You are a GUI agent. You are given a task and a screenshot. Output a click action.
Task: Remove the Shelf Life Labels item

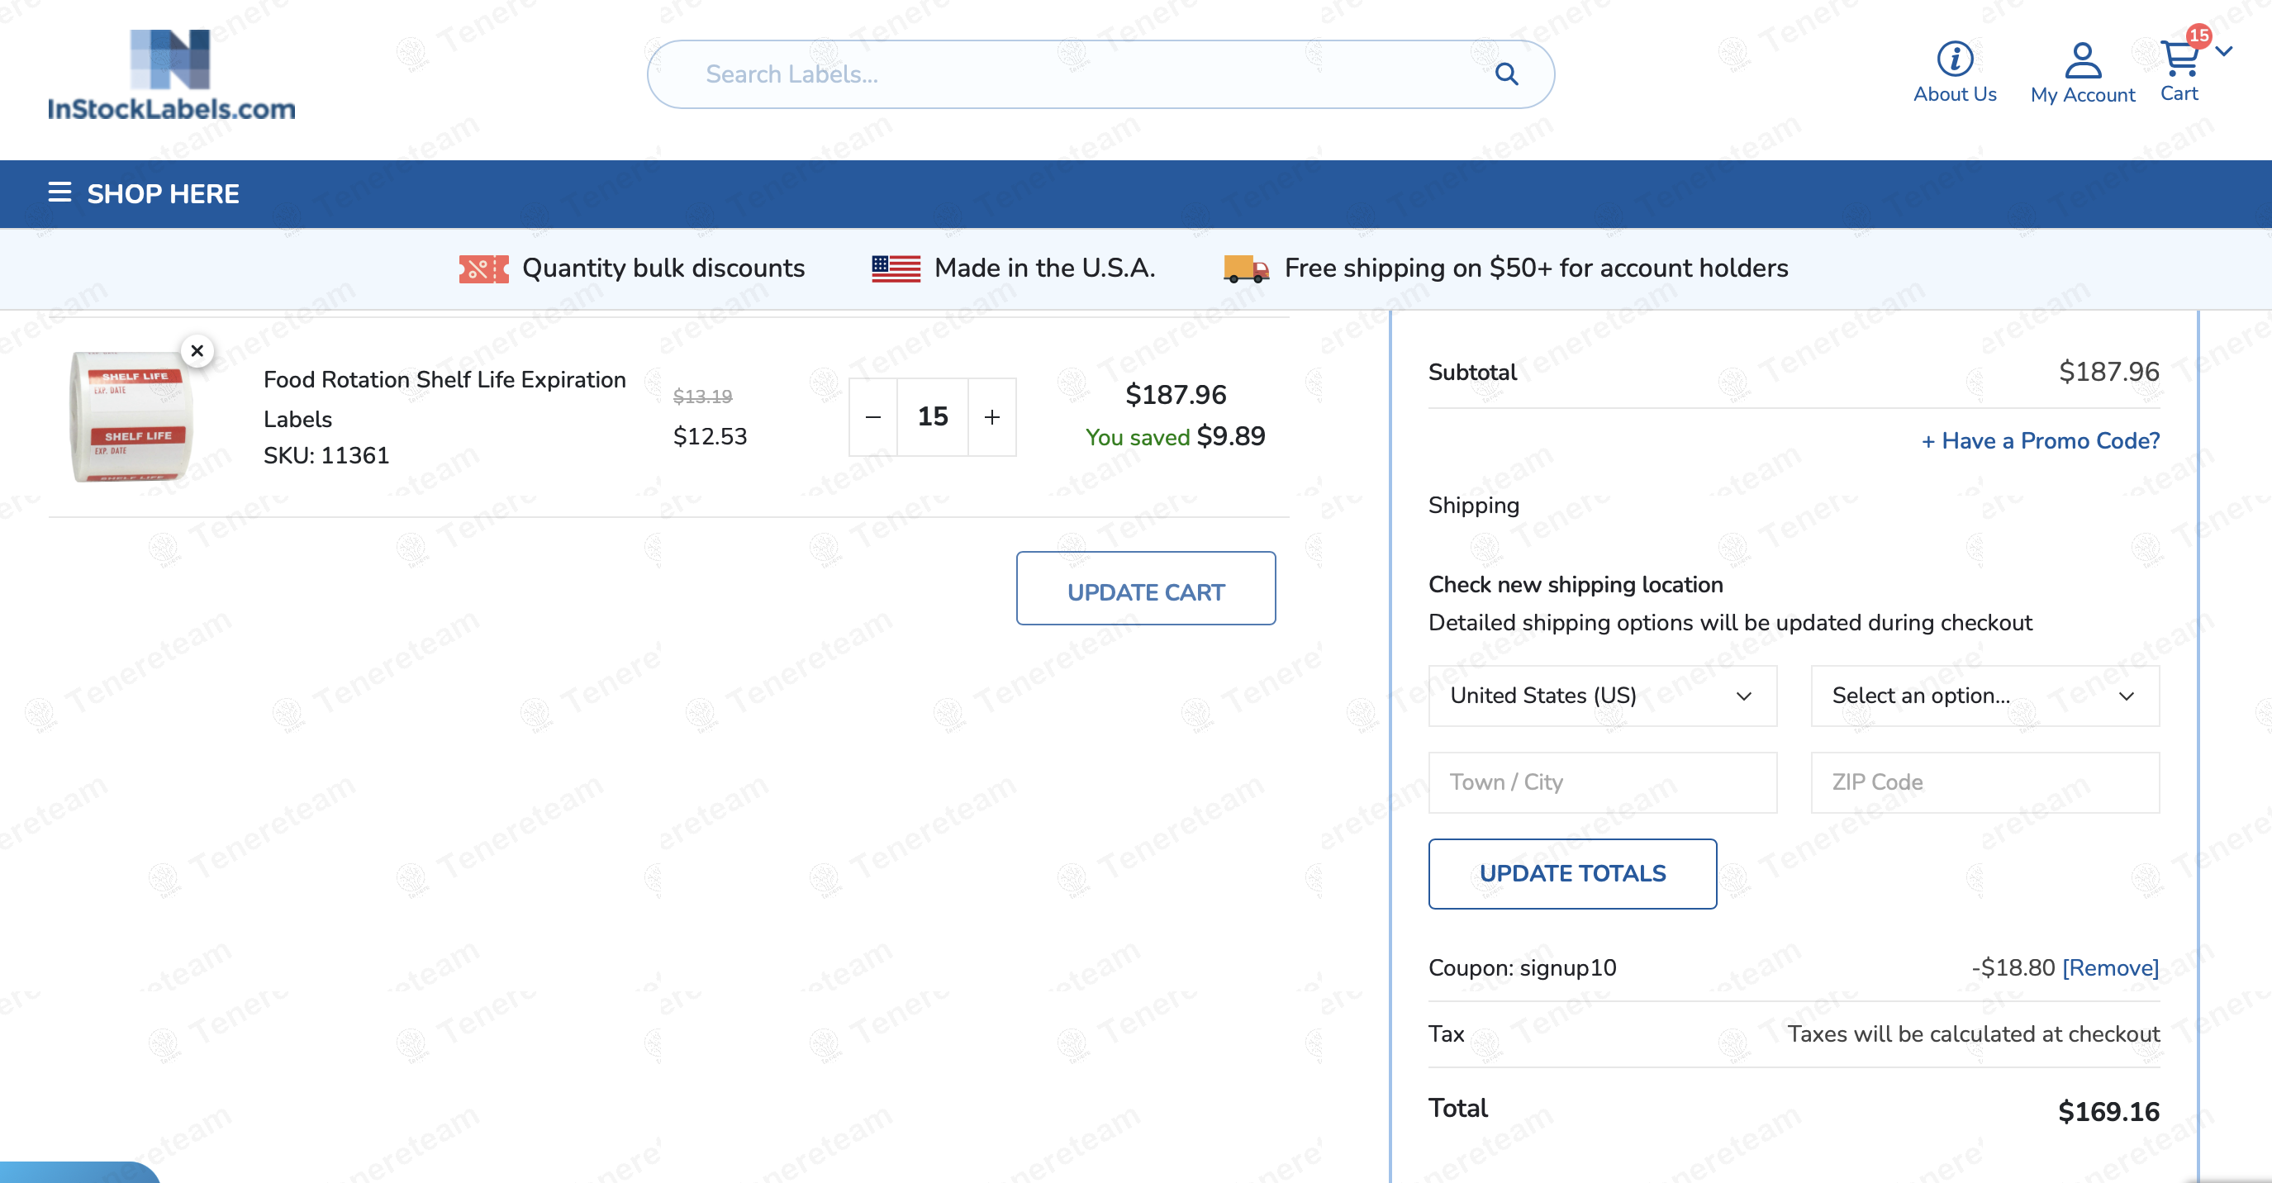(x=197, y=351)
